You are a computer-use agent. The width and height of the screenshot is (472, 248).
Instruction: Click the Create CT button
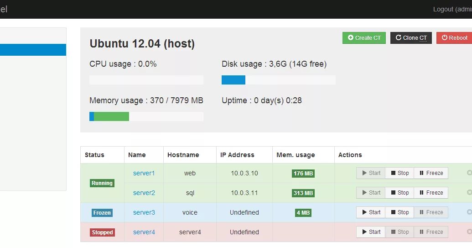(x=364, y=38)
